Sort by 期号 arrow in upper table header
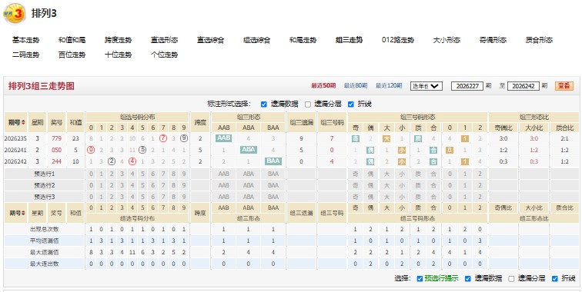 coord(24,122)
